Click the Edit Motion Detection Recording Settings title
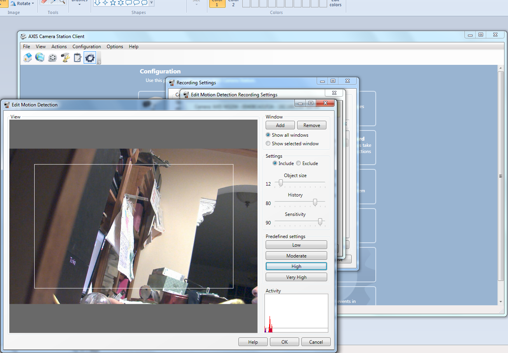This screenshot has width=508, height=353. pyautogui.click(x=234, y=95)
